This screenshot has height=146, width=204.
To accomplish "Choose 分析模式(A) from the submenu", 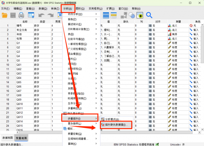I will coord(113,119).
